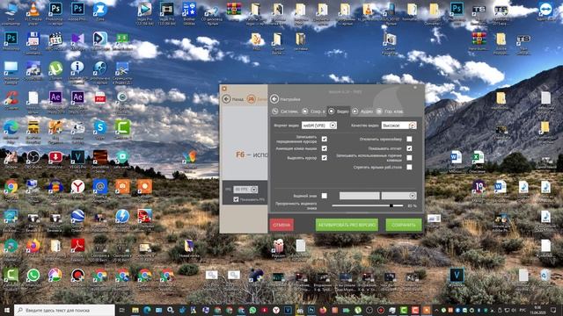Click the Windows Start button
This screenshot has height=316, width=563.
coord(7,310)
